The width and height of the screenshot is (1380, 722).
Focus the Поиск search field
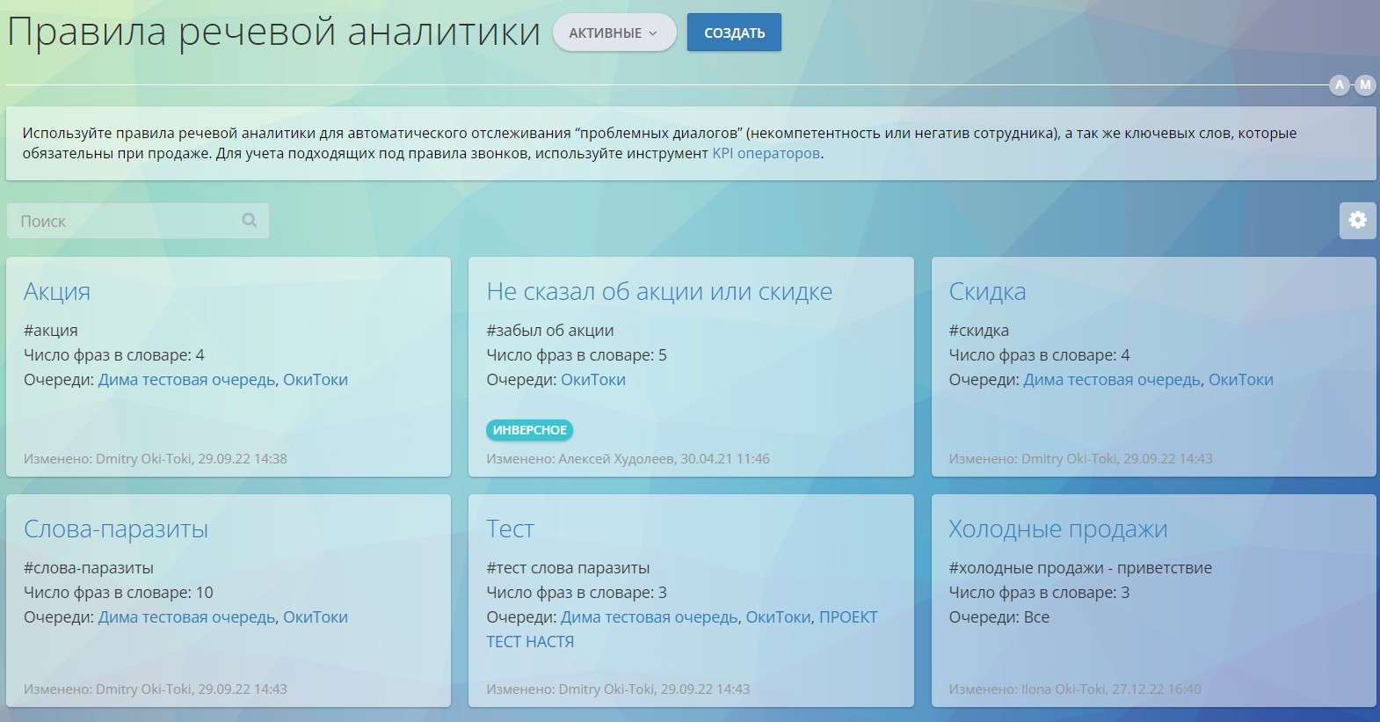click(123, 221)
